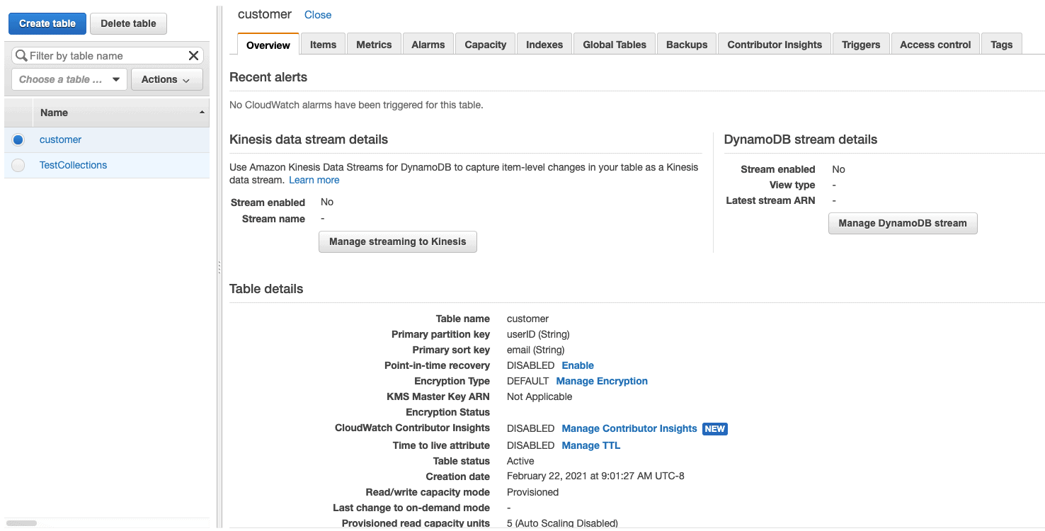Select the customer table radio button

click(18, 140)
